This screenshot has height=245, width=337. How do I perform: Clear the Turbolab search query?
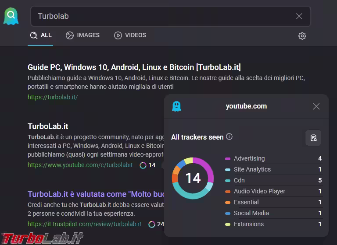coord(299,16)
